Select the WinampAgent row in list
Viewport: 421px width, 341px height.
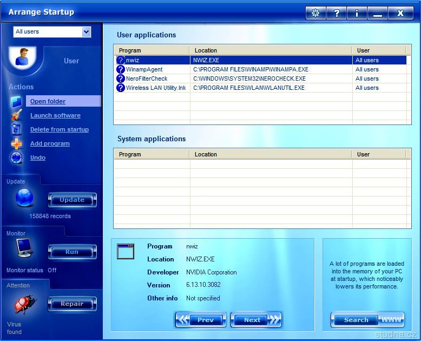tap(144, 69)
